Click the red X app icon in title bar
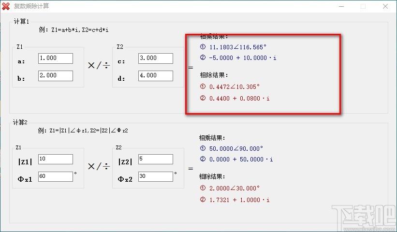The image size is (397, 232). (6, 6)
